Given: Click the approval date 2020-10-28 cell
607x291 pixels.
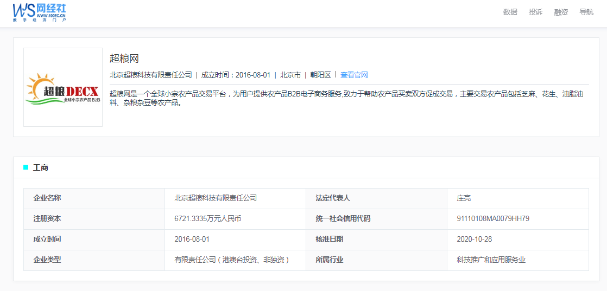Looking at the screenshot, I should 475,239.
